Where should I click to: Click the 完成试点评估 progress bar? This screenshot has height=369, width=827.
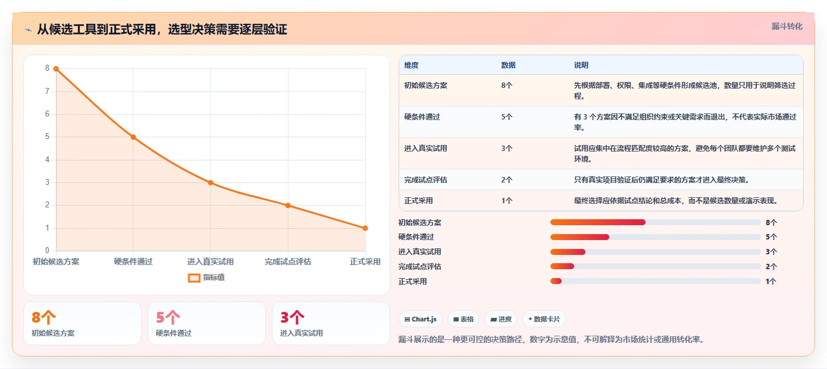[656, 266]
